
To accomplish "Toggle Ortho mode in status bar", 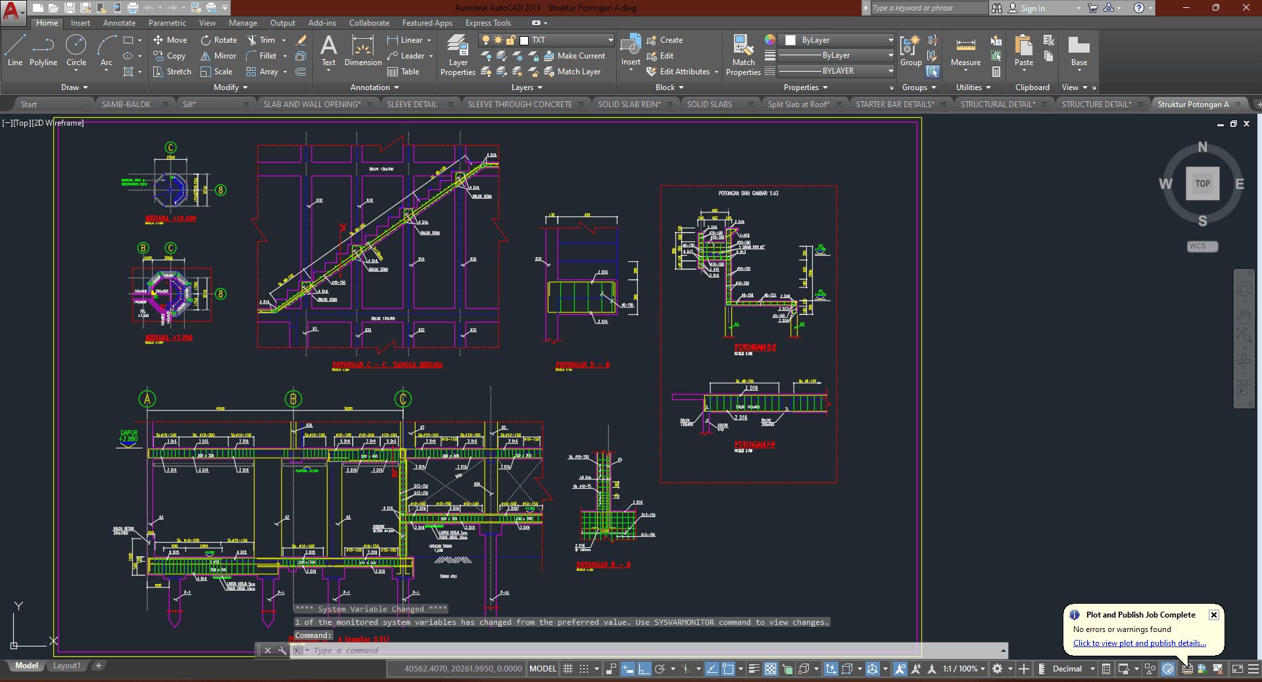I will click(644, 669).
